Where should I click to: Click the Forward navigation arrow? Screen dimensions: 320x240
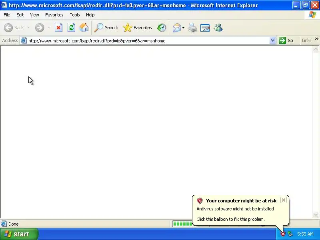[40, 28]
